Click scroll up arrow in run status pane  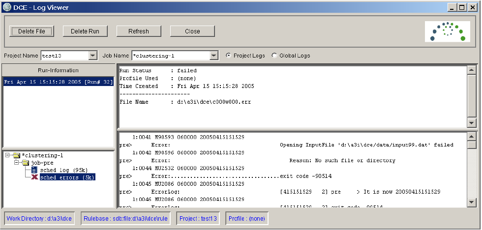point(472,69)
